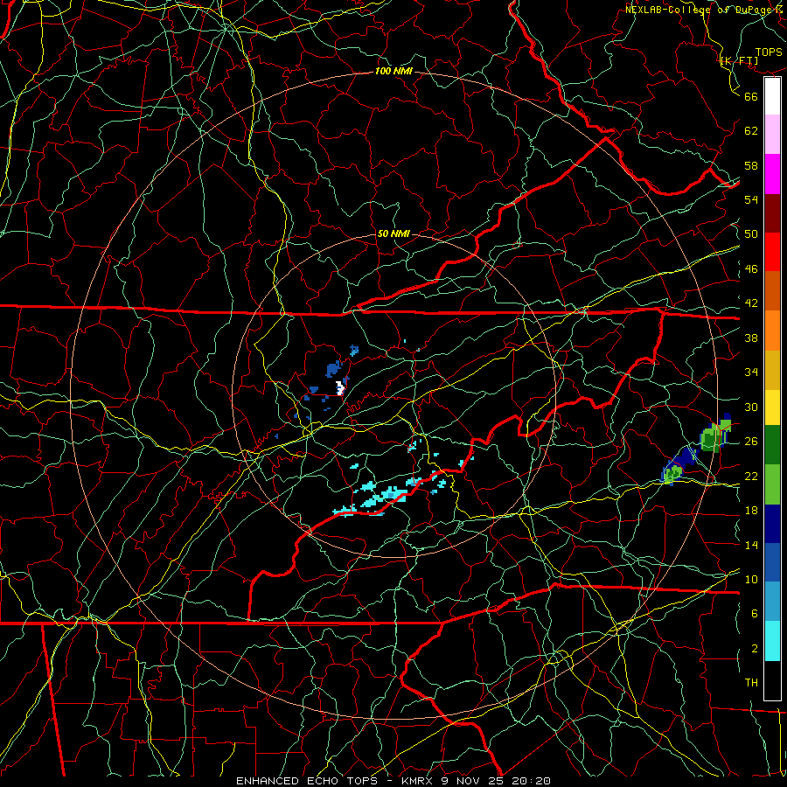The image size is (787, 787).
Task: Click the '42' legend value
Action: pos(751,303)
